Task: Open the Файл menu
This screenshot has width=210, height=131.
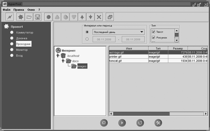Action: [x=7, y=10]
